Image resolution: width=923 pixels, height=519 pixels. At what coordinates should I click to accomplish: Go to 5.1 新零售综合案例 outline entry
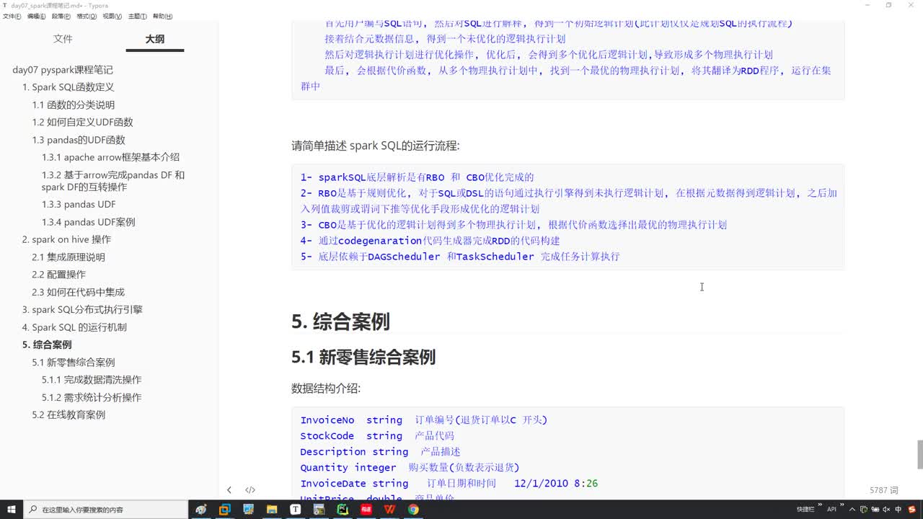point(74,362)
